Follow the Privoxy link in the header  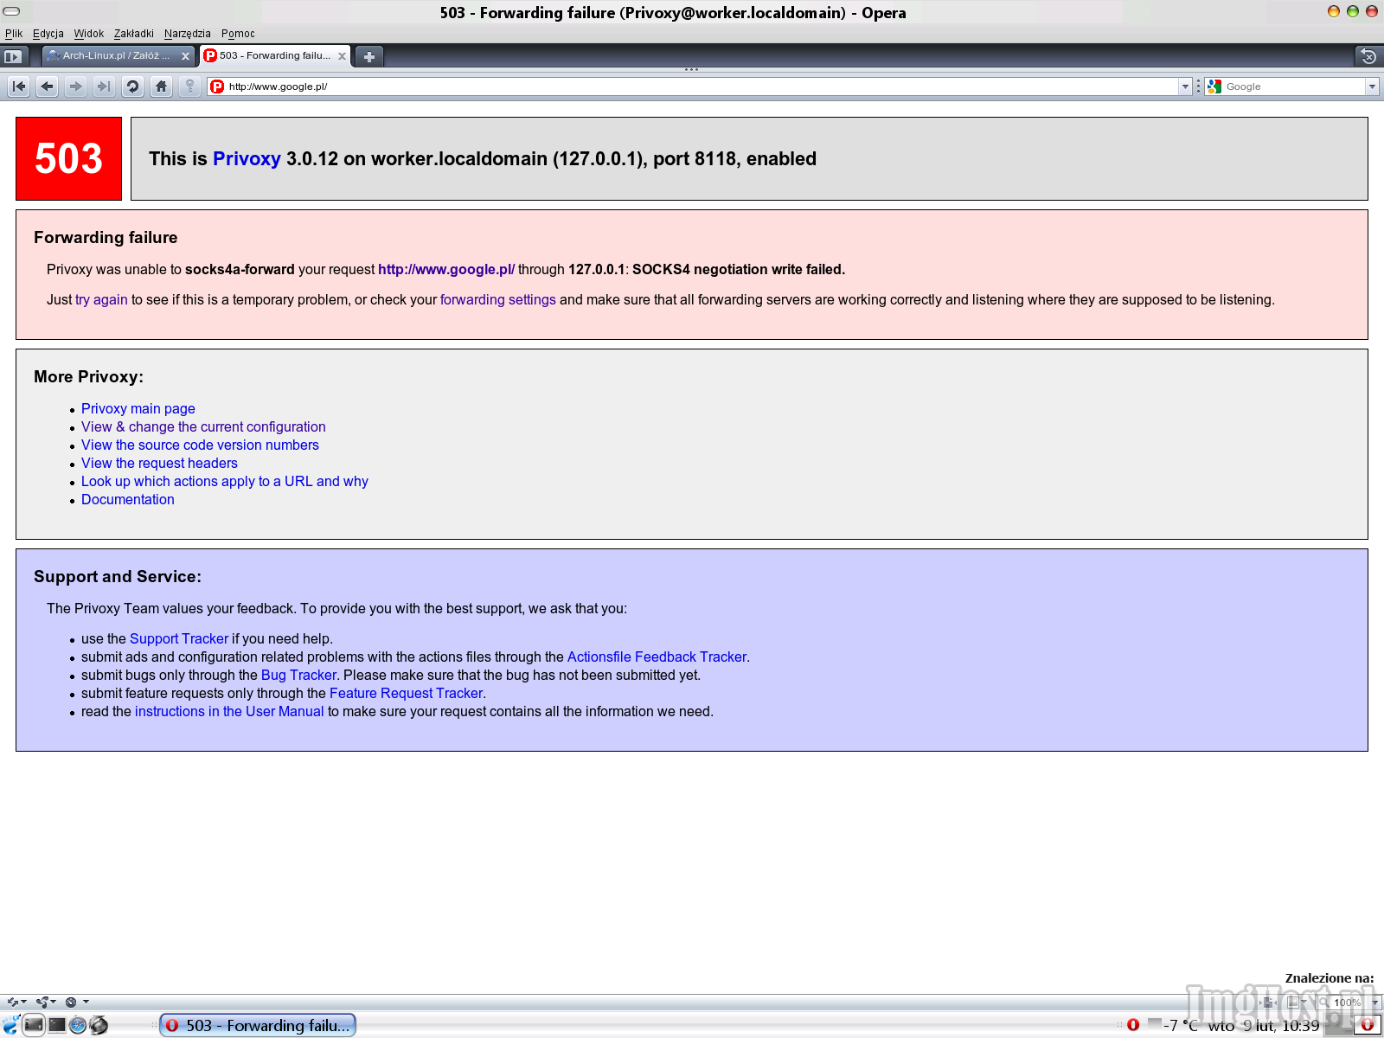tap(247, 159)
